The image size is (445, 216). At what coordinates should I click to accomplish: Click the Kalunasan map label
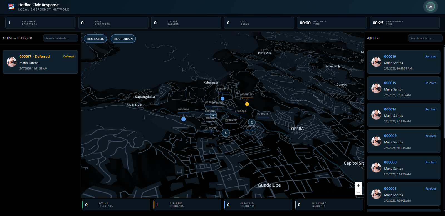[211, 82]
